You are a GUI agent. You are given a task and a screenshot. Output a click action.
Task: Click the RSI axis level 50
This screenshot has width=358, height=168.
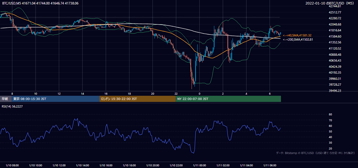[330, 131]
